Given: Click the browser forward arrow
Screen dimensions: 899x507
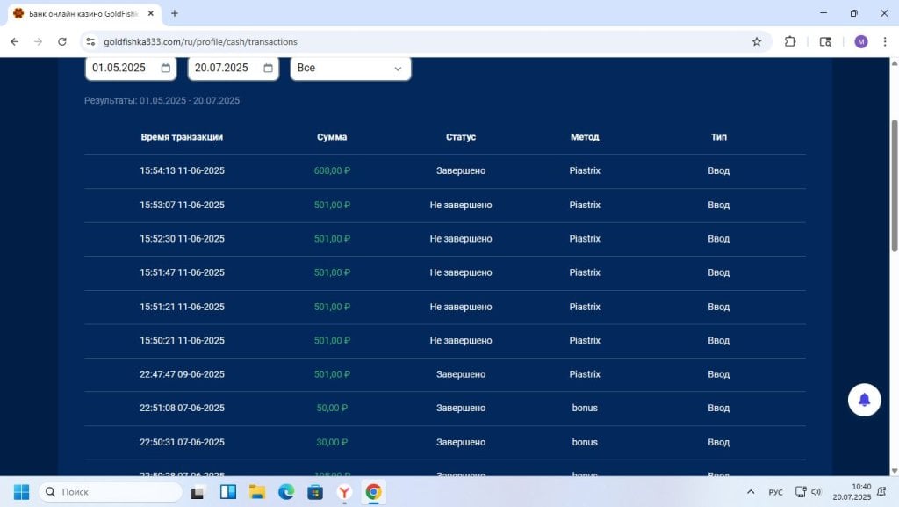Looking at the screenshot, I should tap(38, 41).
